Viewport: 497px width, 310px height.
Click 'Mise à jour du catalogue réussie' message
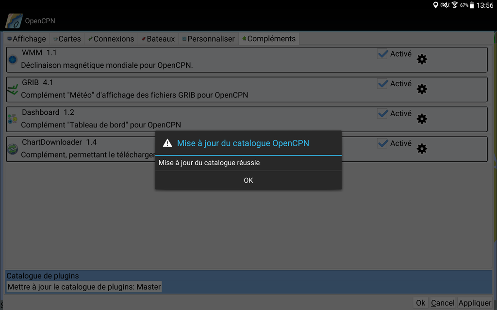[209, 163]
